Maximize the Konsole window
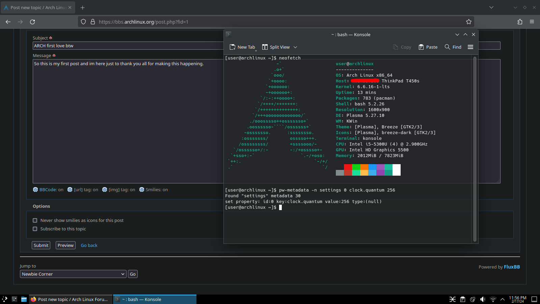This screenshot has height=304, width=540. click(x=465, y=34)
